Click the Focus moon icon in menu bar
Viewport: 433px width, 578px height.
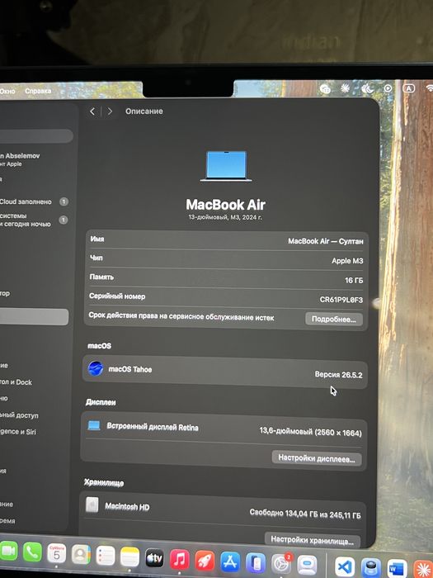pos(367,88)
